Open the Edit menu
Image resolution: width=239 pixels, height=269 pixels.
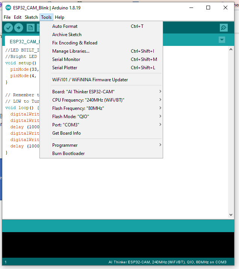18,17
